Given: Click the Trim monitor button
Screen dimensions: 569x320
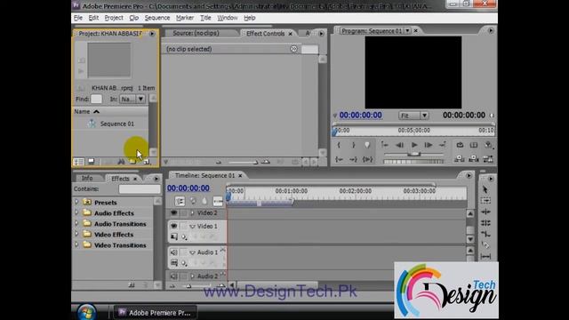Looking at the screenshot, I should [x=488, y=159].
